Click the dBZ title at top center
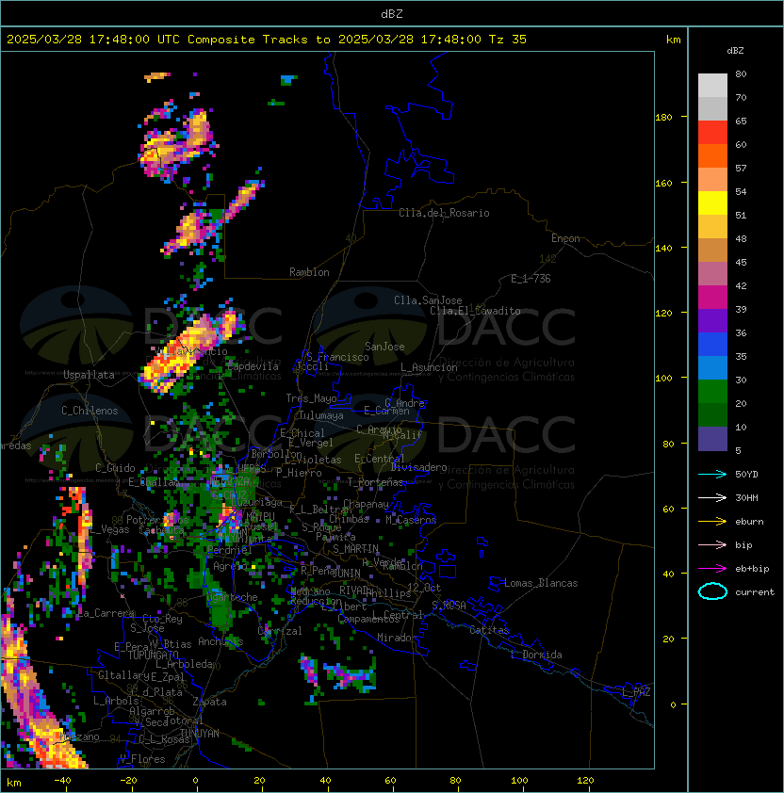The width and height of the screenshot is (784, 793). pos(392,14)
